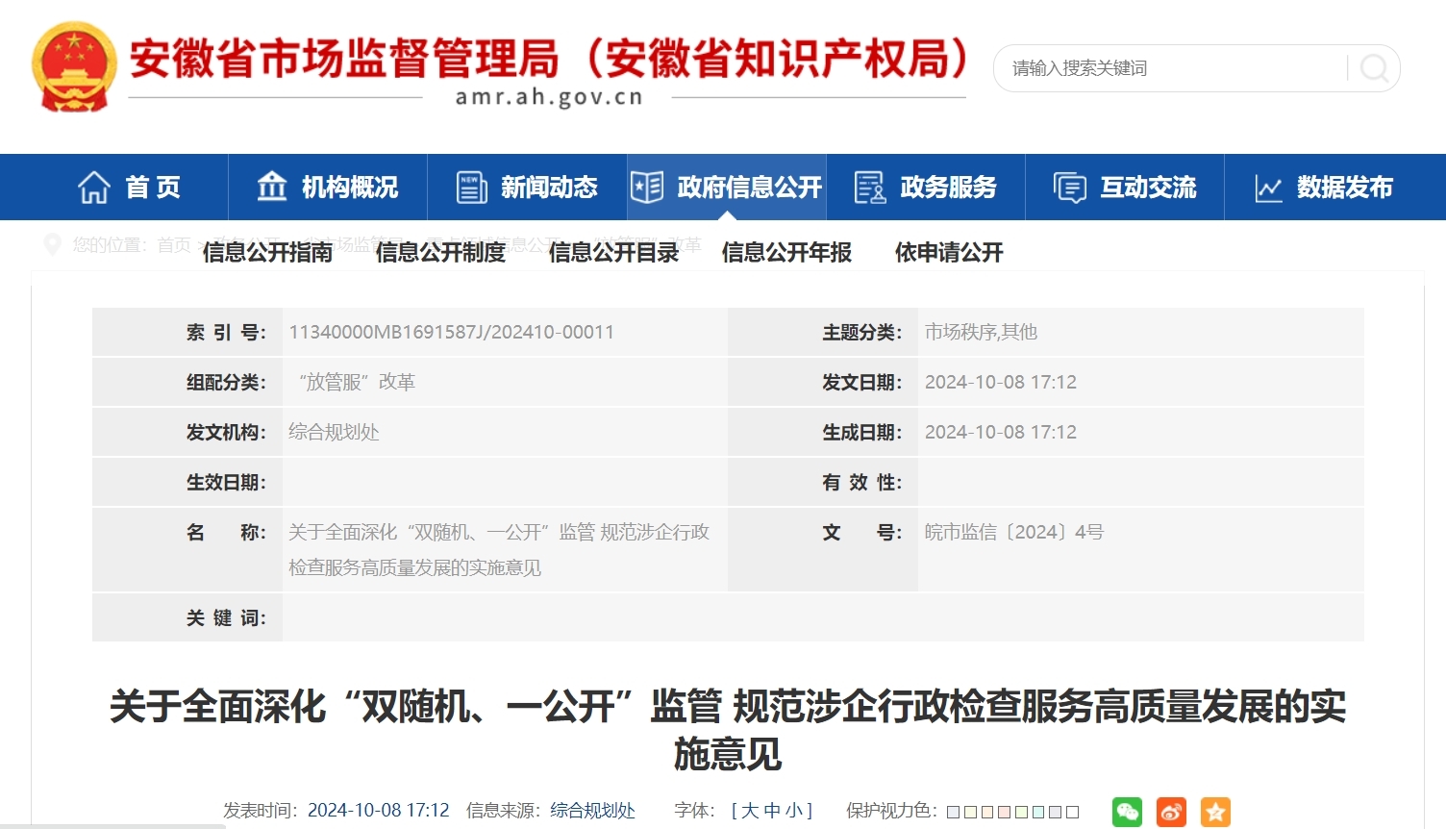The image size is (1446, 829).
Task: Click the 关键词 field label
Action: point(226,617)
